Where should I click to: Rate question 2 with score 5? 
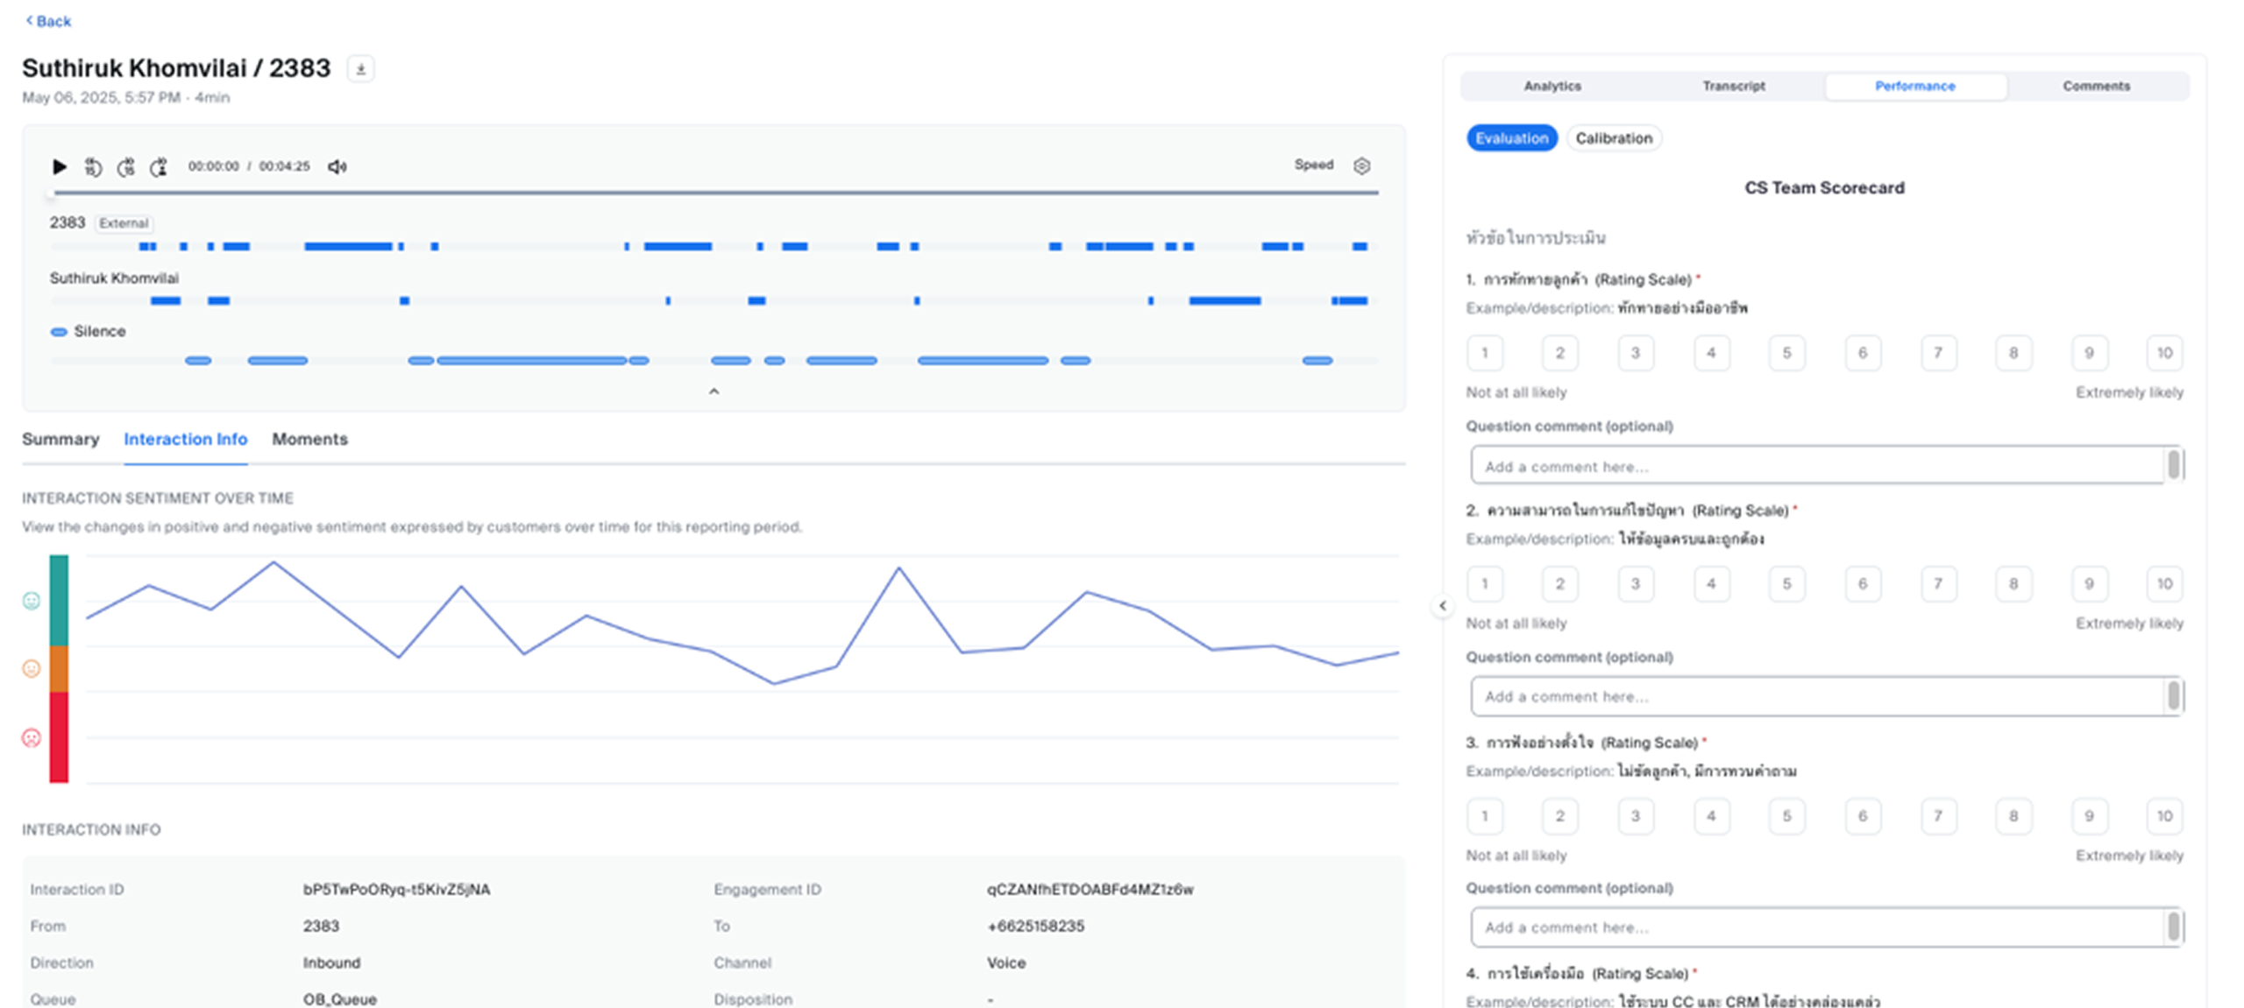tap(1786, 584)
